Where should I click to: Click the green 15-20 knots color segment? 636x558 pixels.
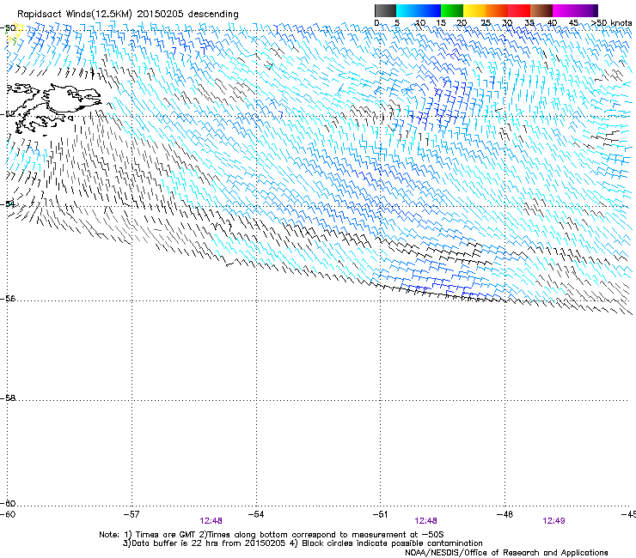[x=452, y=10]
